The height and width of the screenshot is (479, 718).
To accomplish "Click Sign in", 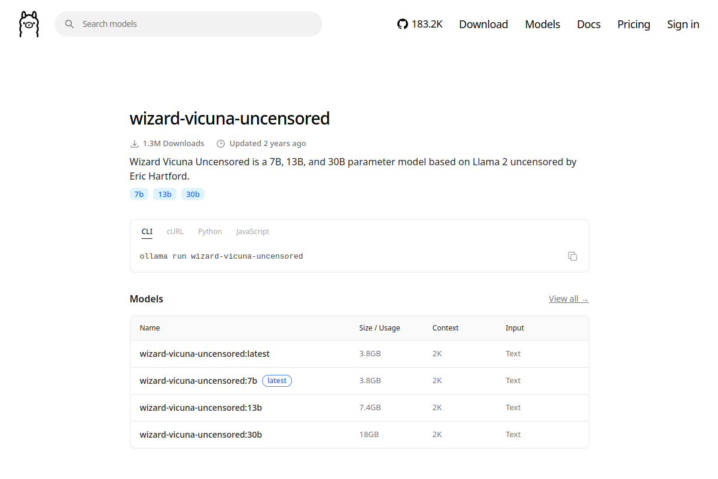I will (683, 24).
